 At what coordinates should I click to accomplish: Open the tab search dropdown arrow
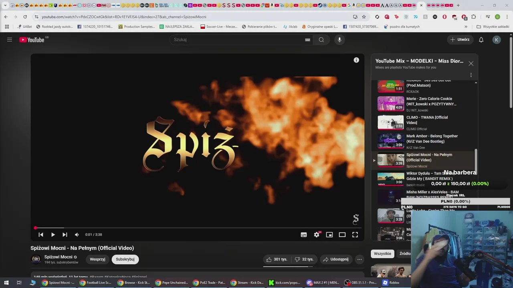5,6
